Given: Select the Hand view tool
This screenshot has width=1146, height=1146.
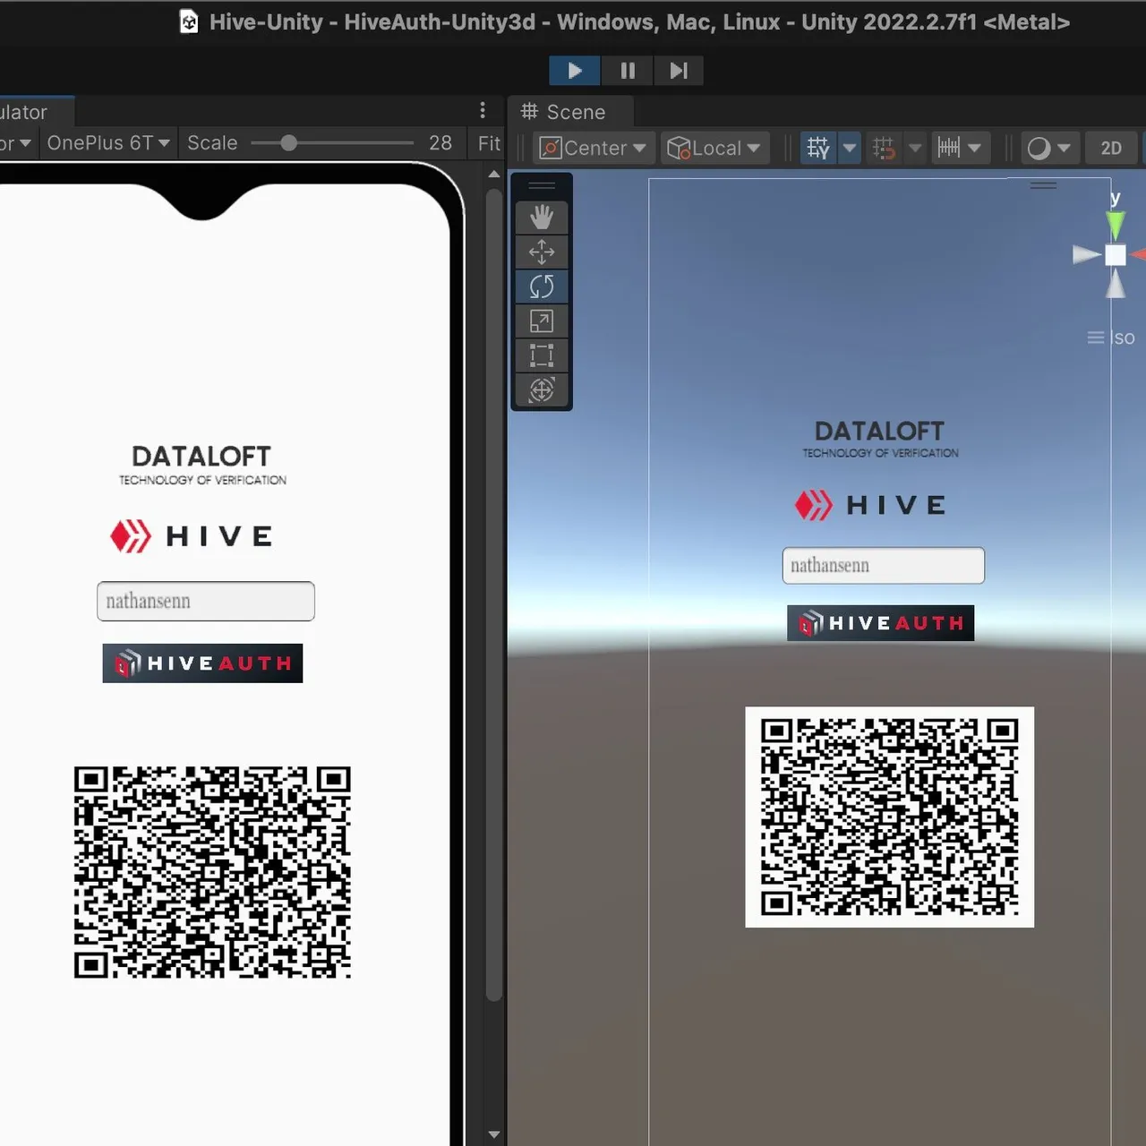Looking at the screenshot, I should [542, 217].
